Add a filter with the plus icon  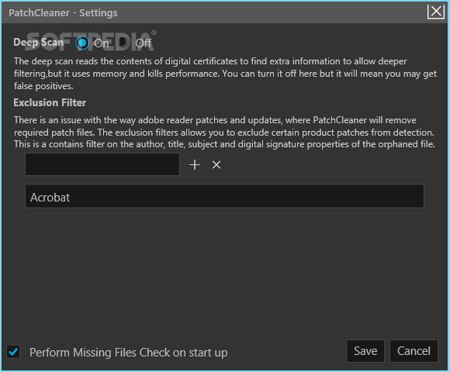[x=195, y=165]
